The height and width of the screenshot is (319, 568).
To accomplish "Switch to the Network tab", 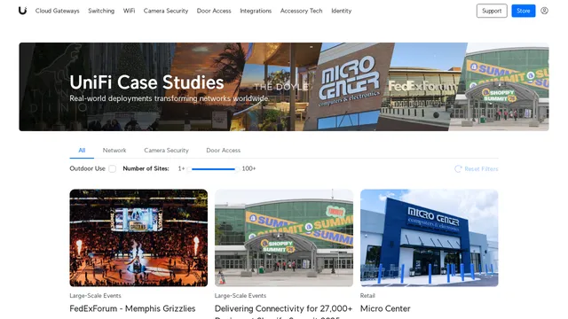I will (114, 150).
